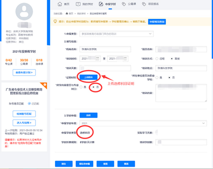This screenshot has height=169, width=213.
Task: Choose 是 for 所在单位是否为职业学校
Action: 157,77
